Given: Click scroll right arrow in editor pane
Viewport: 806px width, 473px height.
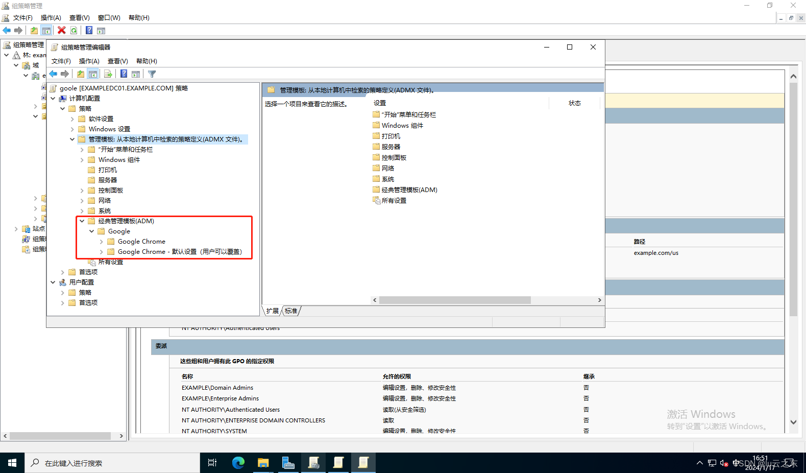Looking at the screenshot, I should pyautogui.click(x=599, y=300).
